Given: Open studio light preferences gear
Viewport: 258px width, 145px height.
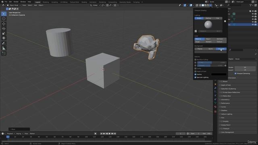Looking at the screenshot, I should pos(225,21).
